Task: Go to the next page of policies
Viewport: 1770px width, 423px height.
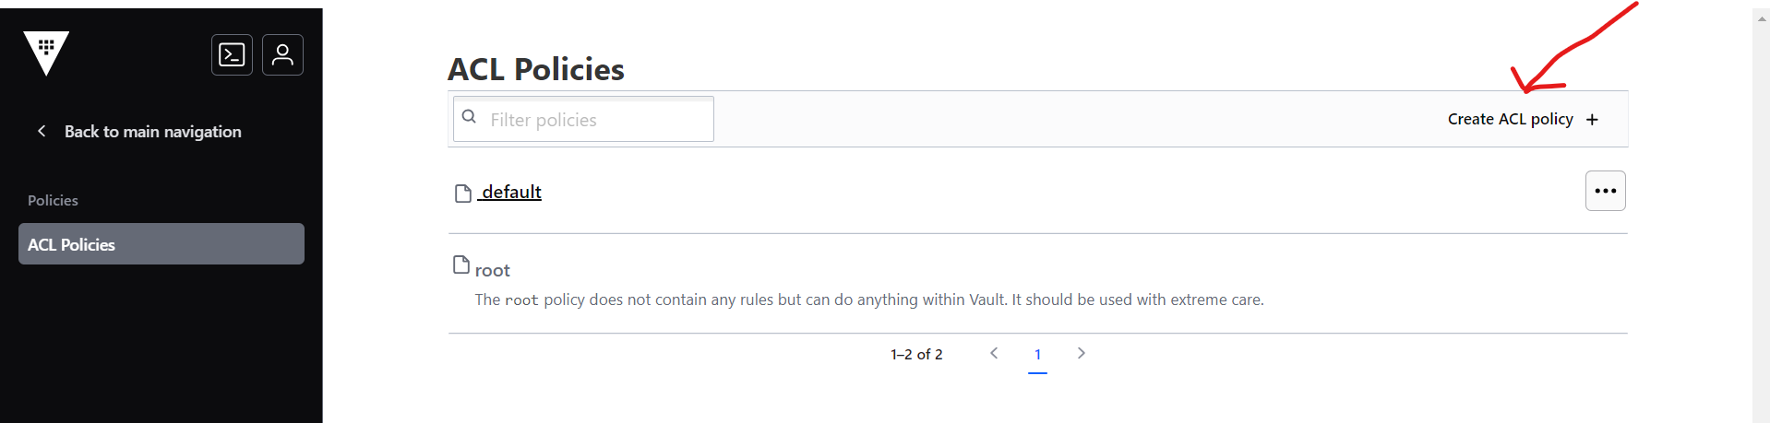Action: [1082, 353]
